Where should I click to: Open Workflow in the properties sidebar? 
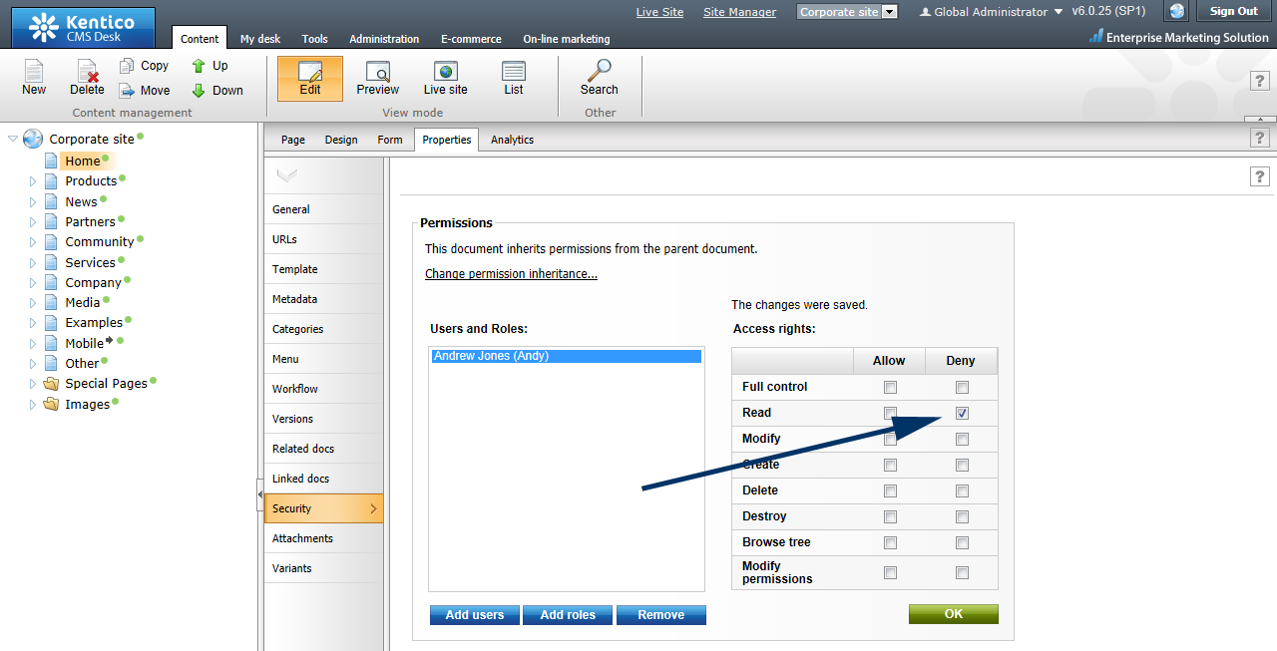(x=295, y=389)
